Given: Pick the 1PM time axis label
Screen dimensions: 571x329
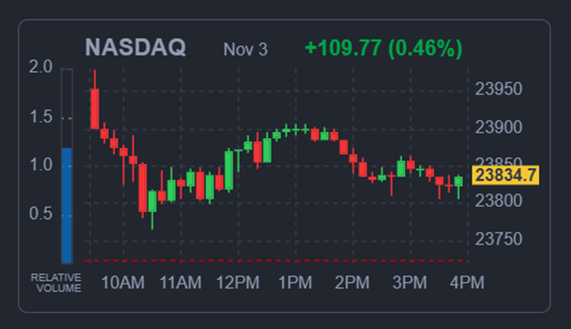Looking at the screenshot, I should (295, 283).
